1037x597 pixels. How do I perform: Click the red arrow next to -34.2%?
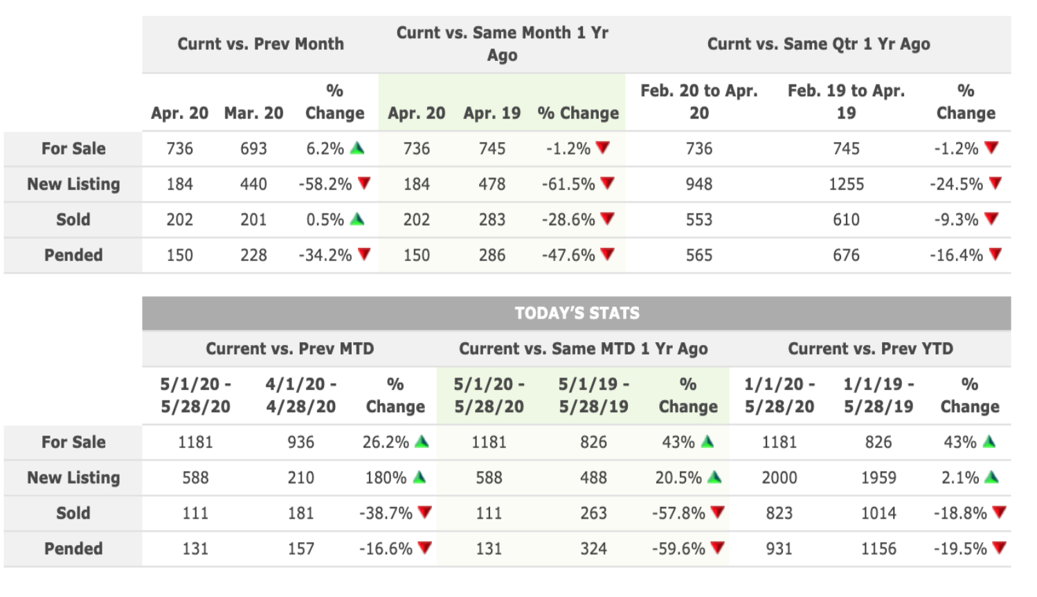coord(364,254)
